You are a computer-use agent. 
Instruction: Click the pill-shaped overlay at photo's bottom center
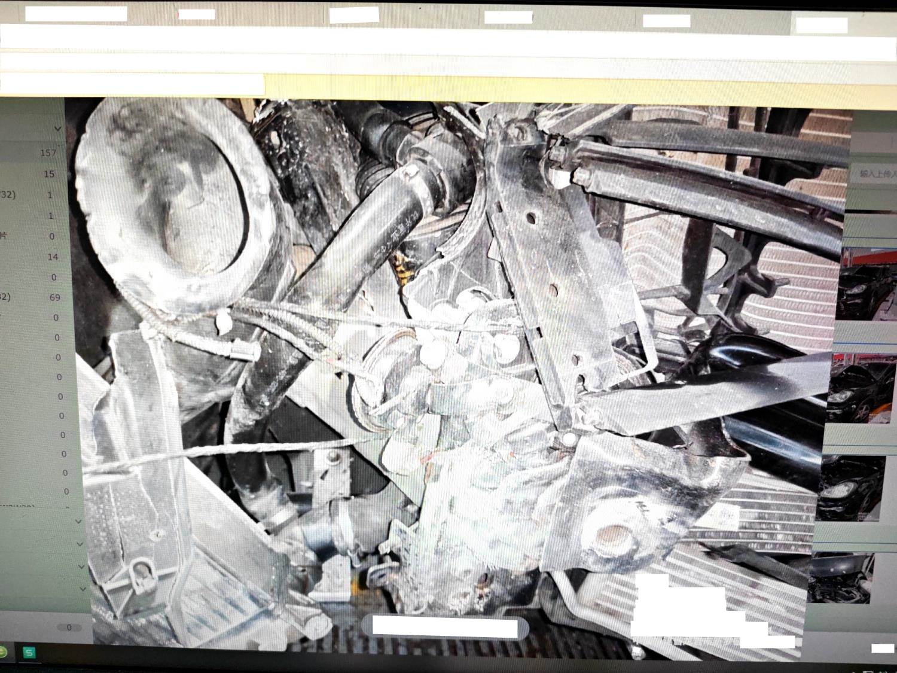click(x=444, y=628)
